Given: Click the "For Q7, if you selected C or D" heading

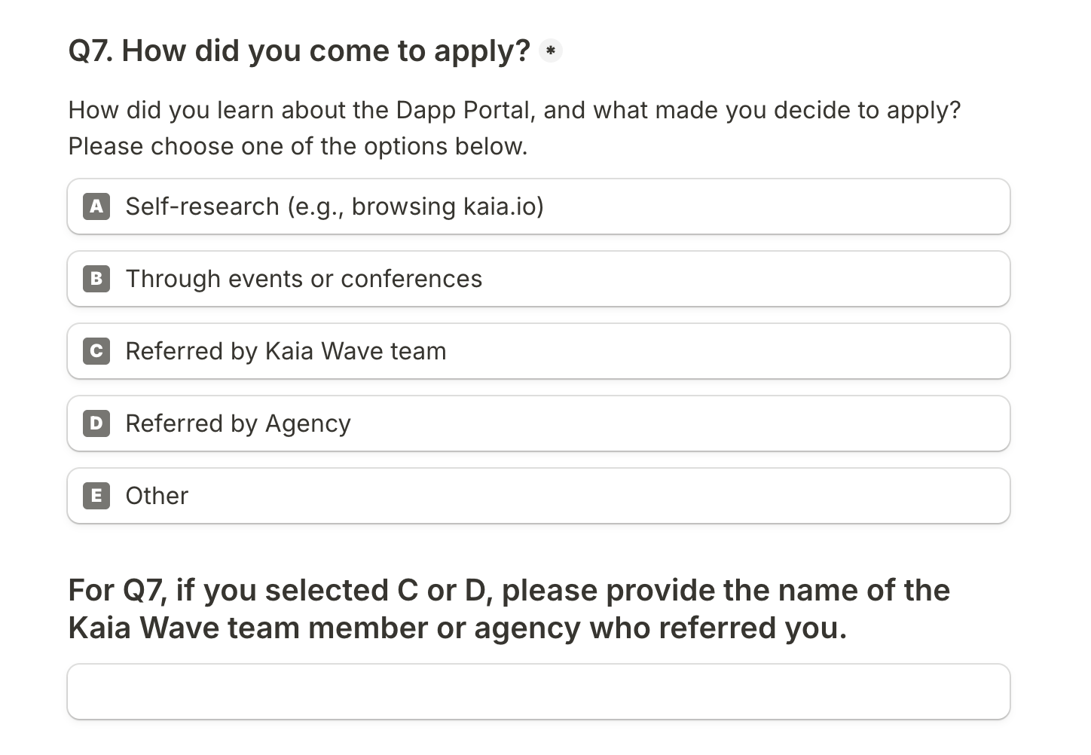Looking at the screenshot, I should (x=509, y=591).
